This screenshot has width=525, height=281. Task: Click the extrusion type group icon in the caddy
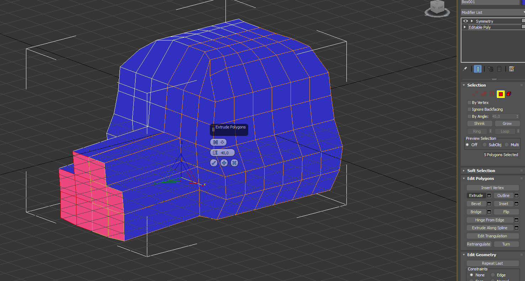coord(215,142)
